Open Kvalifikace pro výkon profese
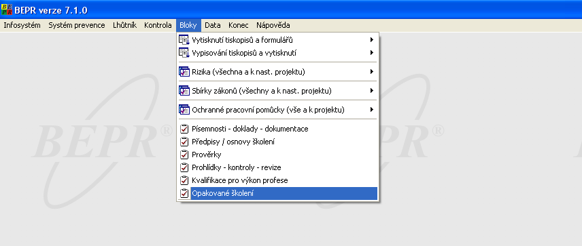 pyautogui.click(x=277, y=180)
